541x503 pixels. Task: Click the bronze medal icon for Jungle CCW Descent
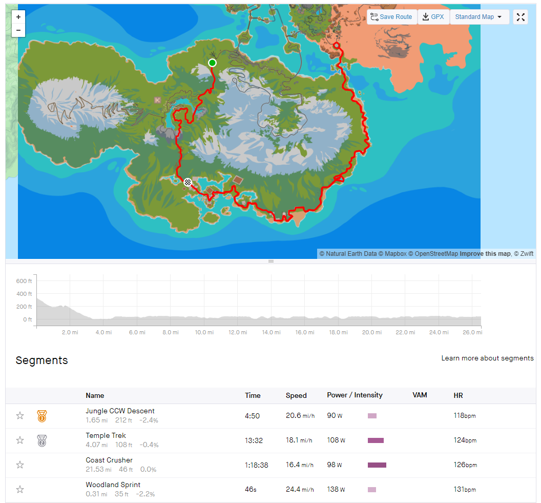41,416
